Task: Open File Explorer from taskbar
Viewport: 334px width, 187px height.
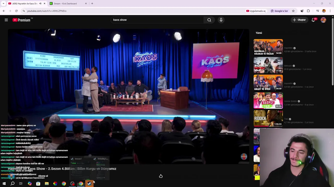Action: 47,184
